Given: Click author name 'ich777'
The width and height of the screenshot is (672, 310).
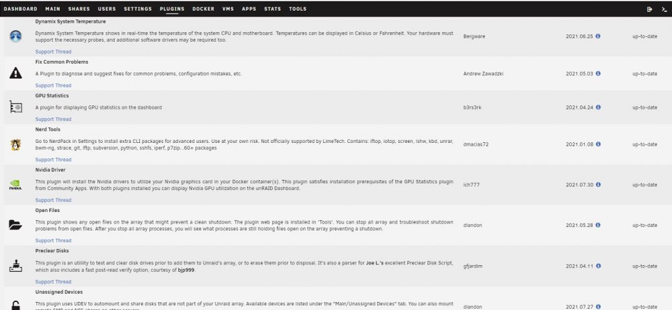Looking at the screenshot, I should point(472,185).
